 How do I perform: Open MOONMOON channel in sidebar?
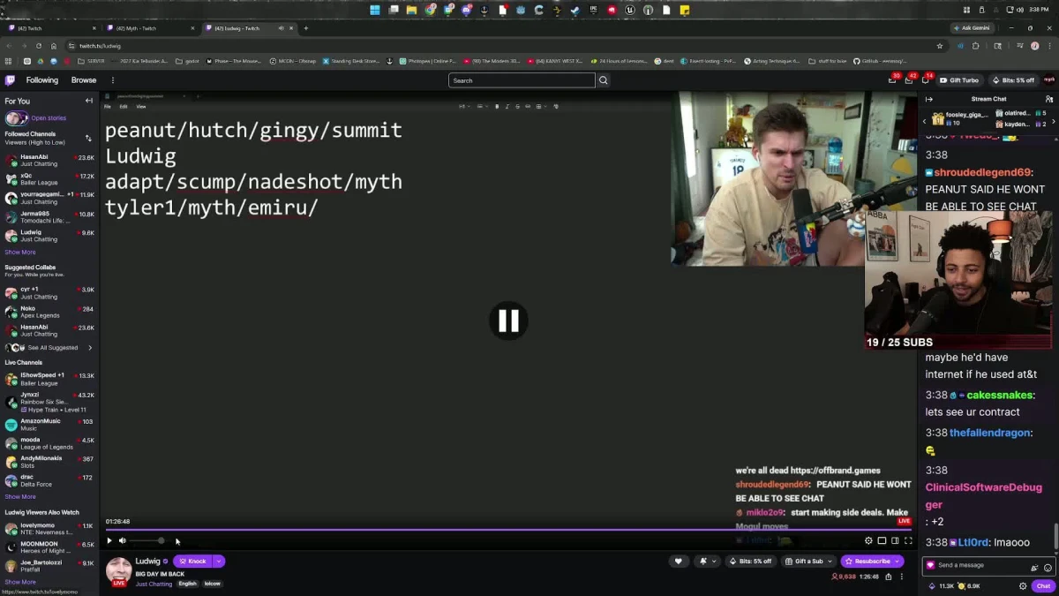[49, 547]
